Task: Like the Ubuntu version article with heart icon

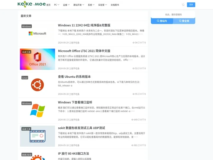Action: [x=143, y=94]
